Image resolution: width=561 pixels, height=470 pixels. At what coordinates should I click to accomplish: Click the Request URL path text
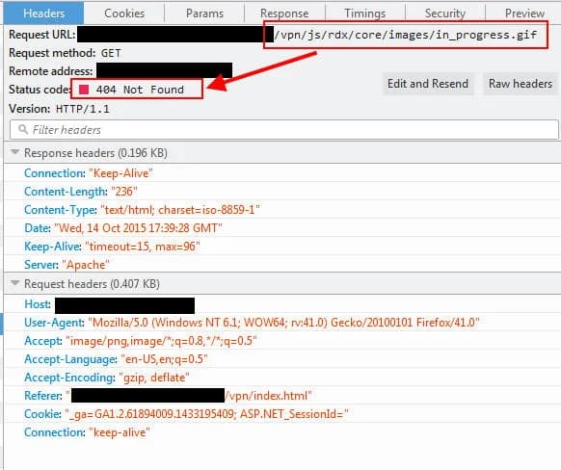406,35
